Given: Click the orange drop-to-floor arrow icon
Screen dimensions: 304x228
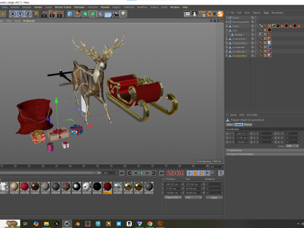Looking at the screenshot, I should point(194,14).
